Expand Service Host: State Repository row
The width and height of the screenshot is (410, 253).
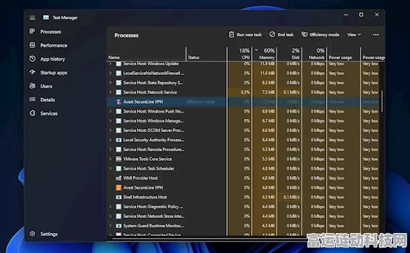point(110,82)
